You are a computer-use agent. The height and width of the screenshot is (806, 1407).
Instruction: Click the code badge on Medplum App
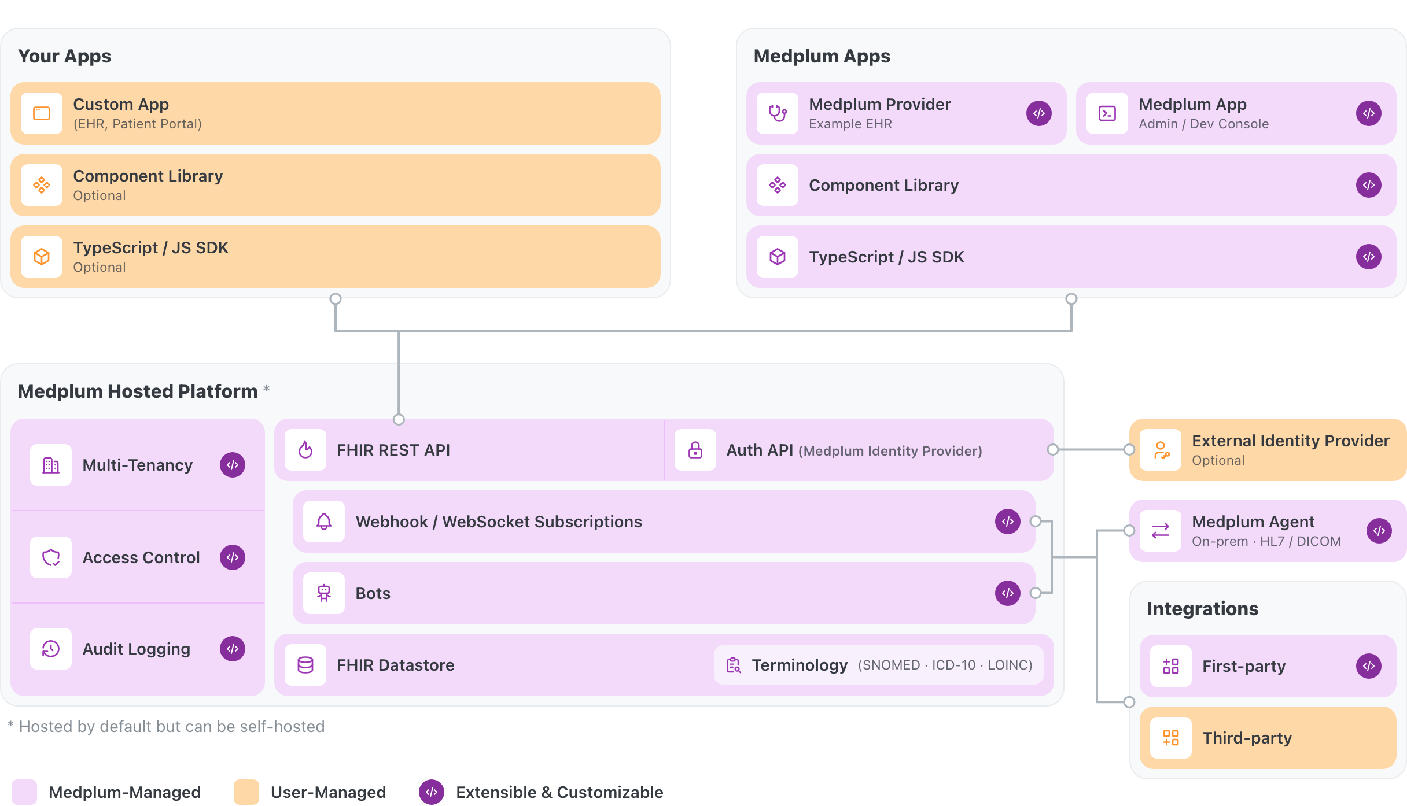click(x=1369, y=113)
